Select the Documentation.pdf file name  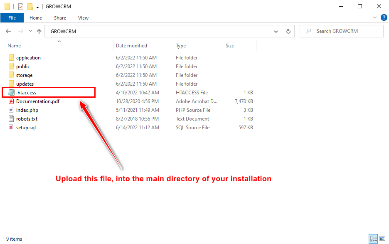[x=38, y=101]
